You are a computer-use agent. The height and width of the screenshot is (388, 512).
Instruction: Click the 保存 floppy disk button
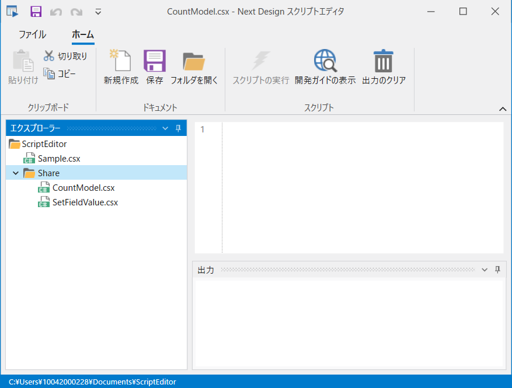coord(155,67)
